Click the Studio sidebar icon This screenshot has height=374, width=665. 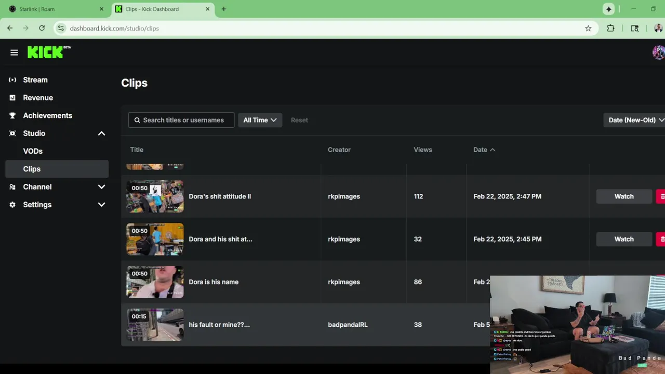12,133
